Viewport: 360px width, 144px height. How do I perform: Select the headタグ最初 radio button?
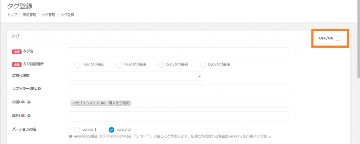point(77,64)
